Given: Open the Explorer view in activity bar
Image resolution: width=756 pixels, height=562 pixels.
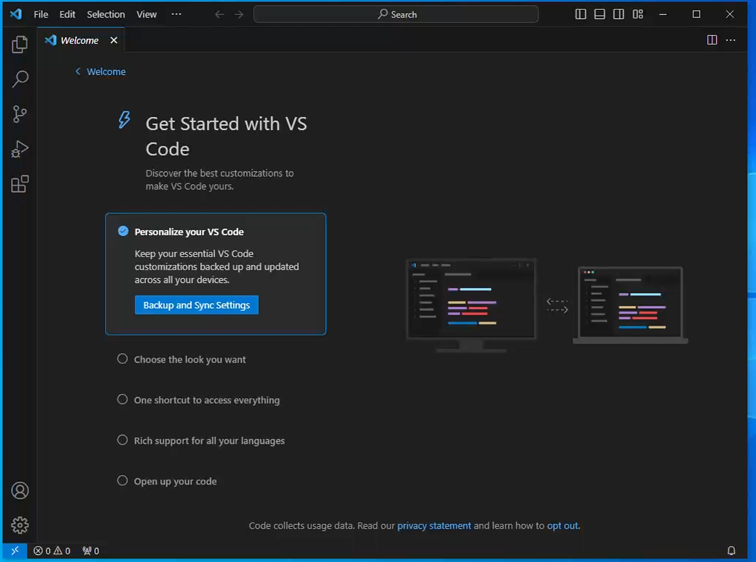Looking at the screenshot, I should coord(20,44).
